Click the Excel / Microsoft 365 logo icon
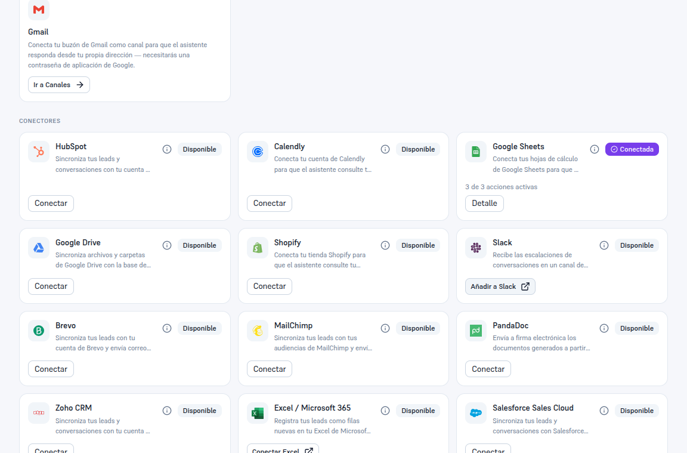 point(257,413)
